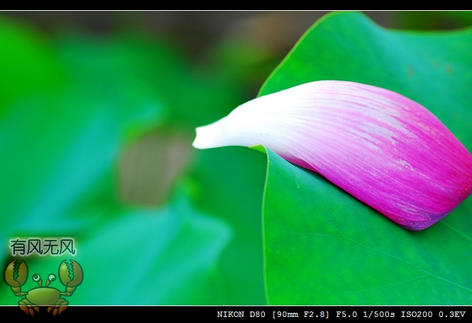Click the "[90mm F2.8]" lens text

pyautogui.click(x=301, y=315)
